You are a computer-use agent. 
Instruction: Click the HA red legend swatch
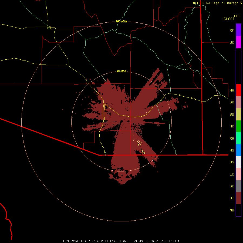pos(238,90)
